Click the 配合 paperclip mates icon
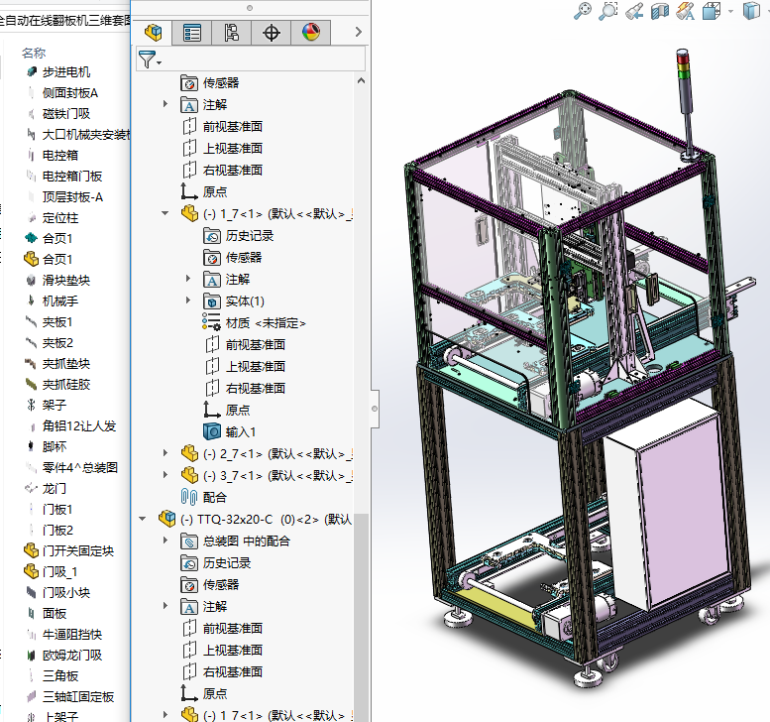 click(x=189, y=497)
